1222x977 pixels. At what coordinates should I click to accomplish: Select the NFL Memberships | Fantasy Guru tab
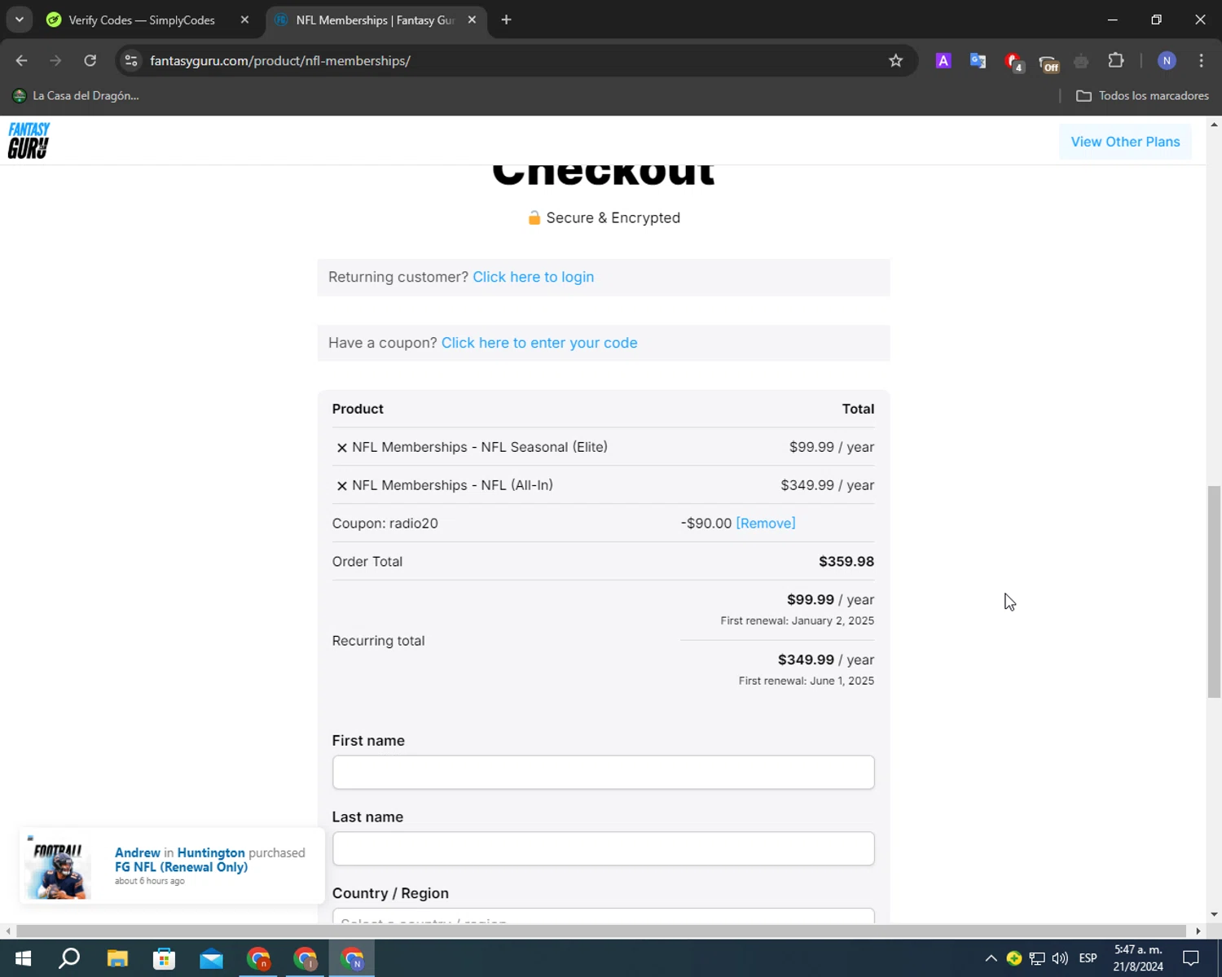375,20
